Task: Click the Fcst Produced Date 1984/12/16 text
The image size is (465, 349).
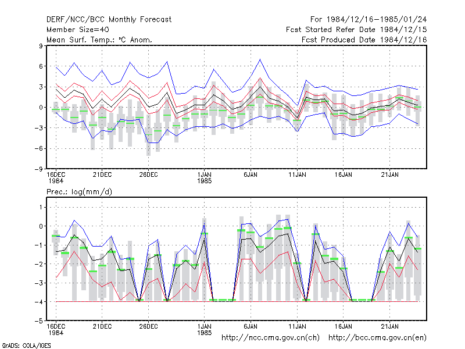Action: (x=364, y=40)
